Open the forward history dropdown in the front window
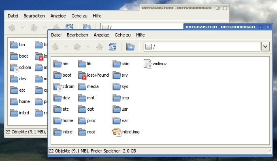277x161 pixels. [88, 47]
